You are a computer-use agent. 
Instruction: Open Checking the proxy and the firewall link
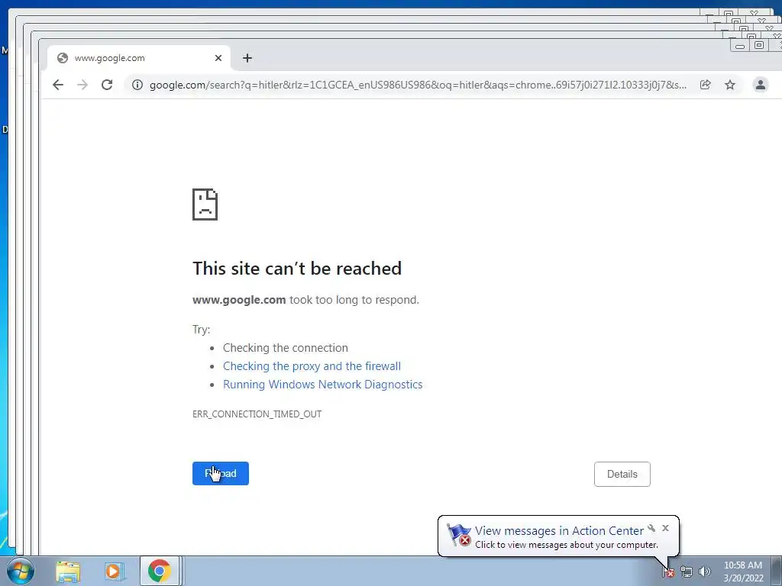(x=312, y=366)
